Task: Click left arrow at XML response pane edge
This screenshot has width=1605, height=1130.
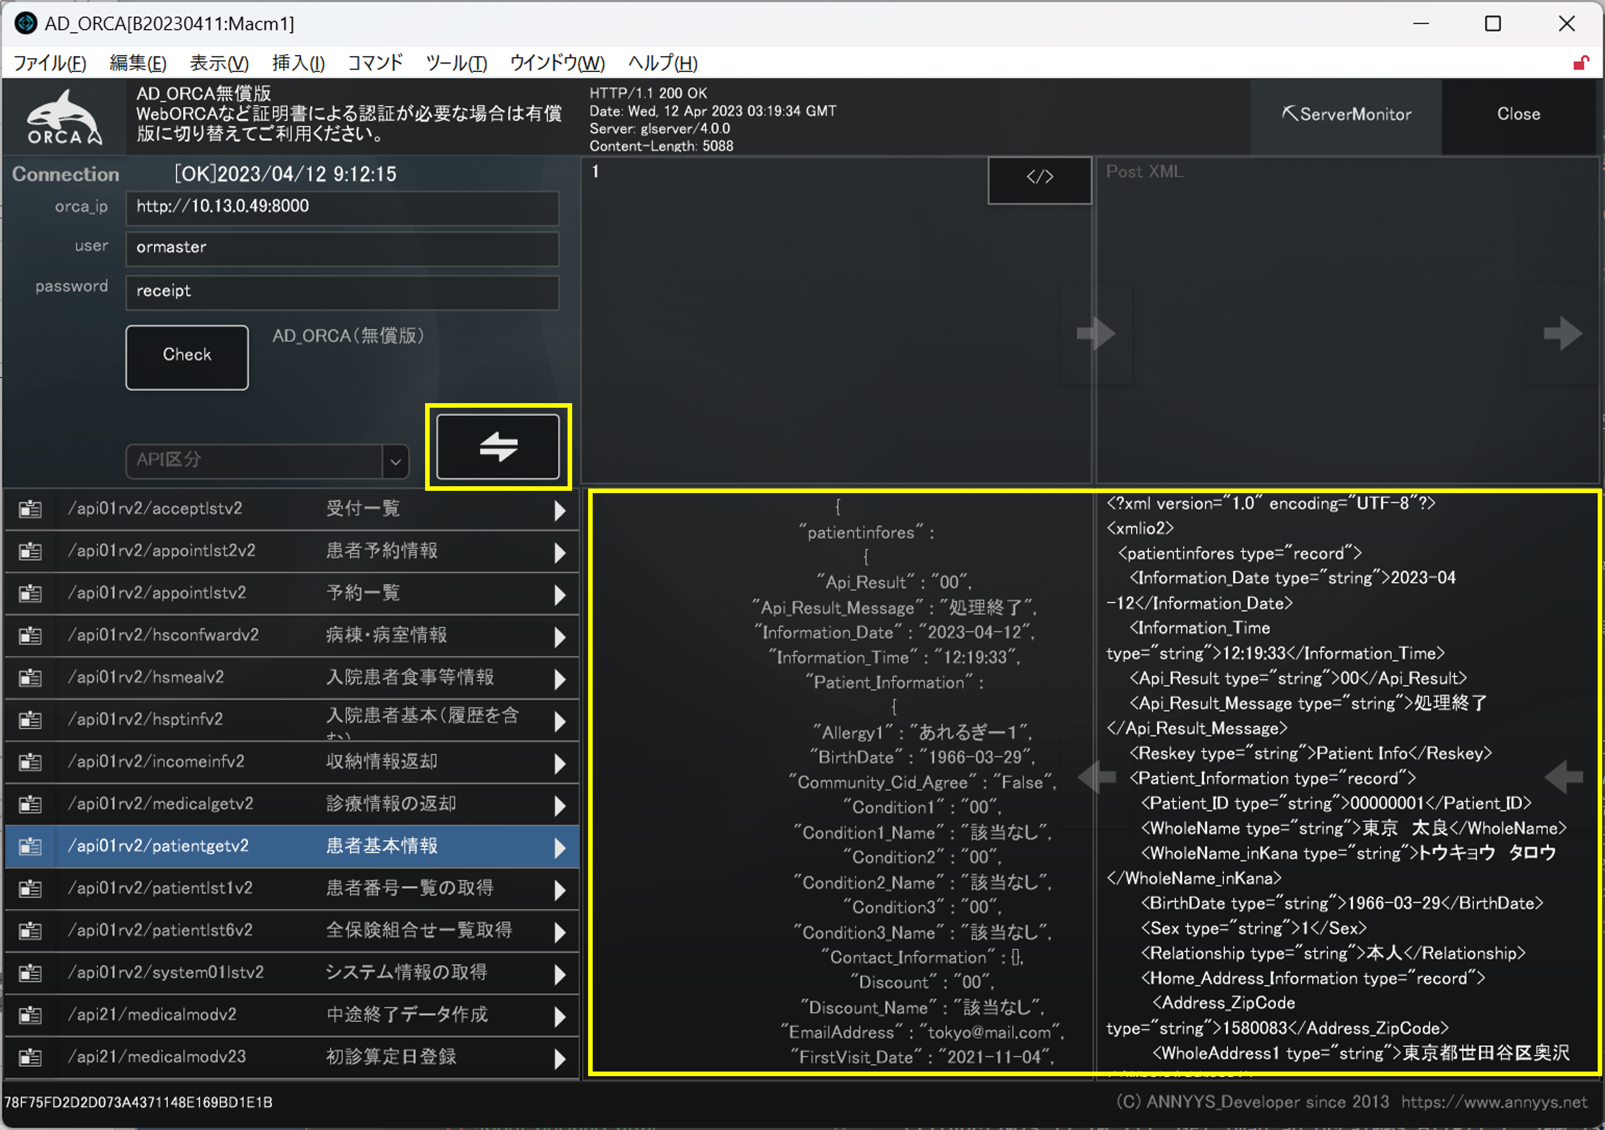Action: click(x=1563, y=777)
